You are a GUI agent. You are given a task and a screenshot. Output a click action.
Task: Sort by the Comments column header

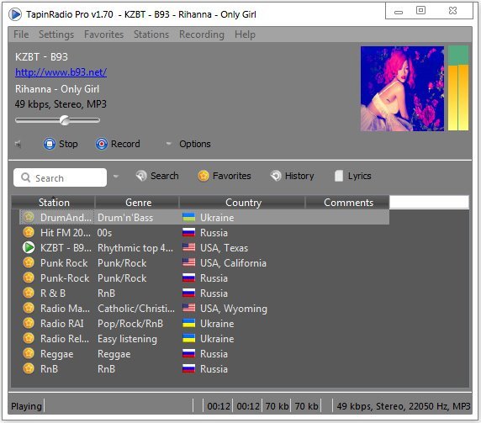[348, 203]
